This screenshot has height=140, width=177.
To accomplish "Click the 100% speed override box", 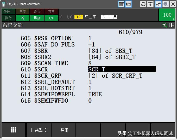I will (167, 15).
